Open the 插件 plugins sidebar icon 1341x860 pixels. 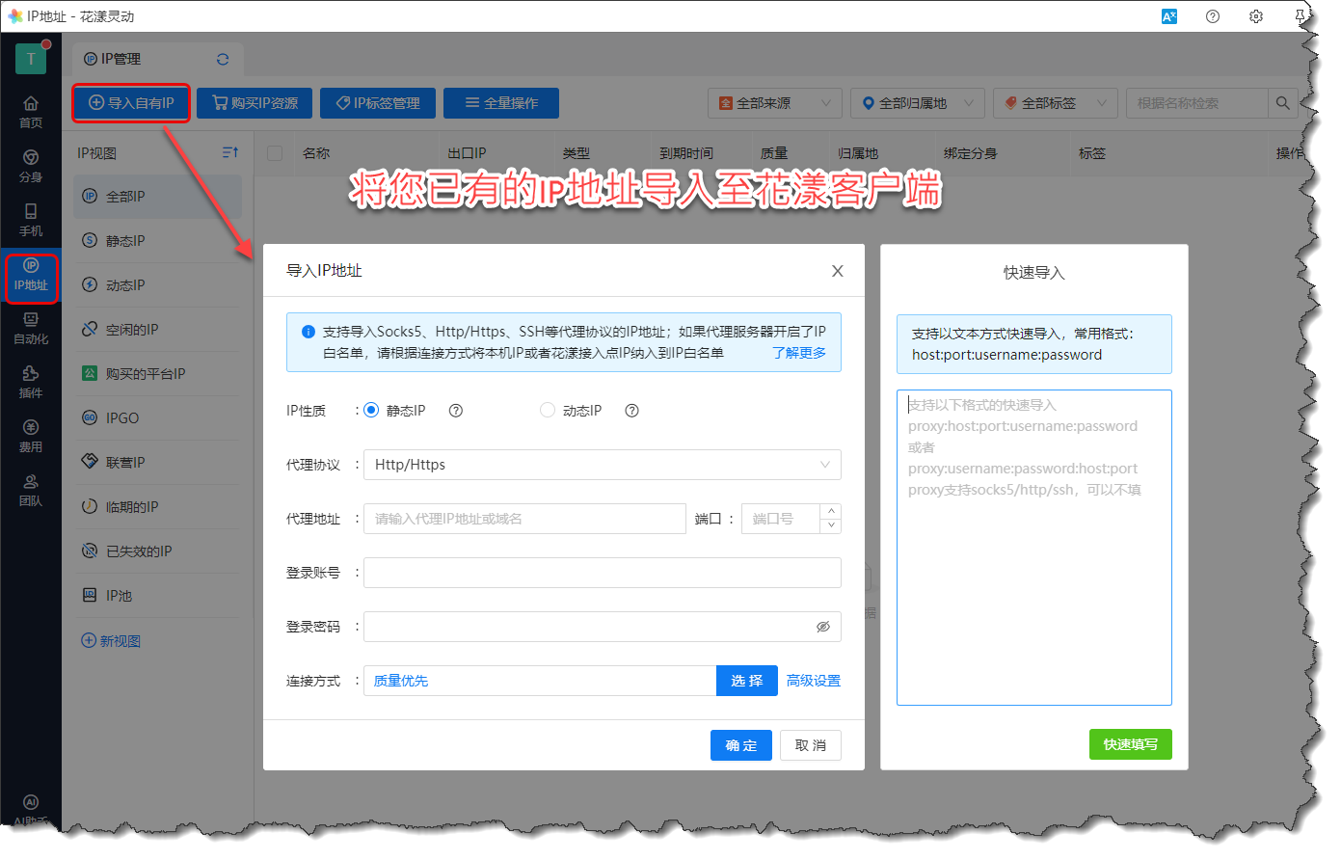[x=31, y=382]
